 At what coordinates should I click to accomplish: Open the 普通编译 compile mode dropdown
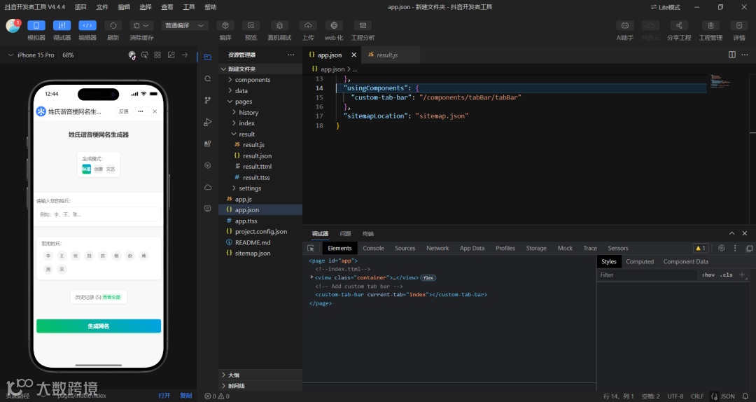point(185,26)
